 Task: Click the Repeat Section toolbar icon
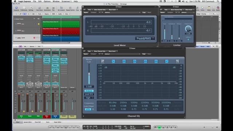[x=70, y=8]
